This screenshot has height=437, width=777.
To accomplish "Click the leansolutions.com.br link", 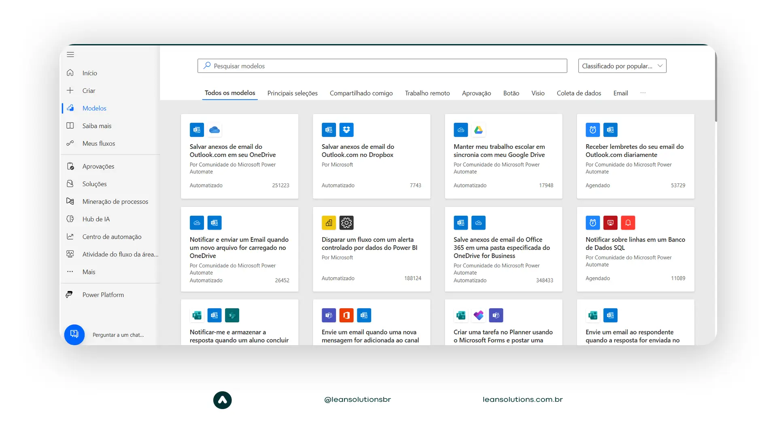I will [x=522, y=399].
